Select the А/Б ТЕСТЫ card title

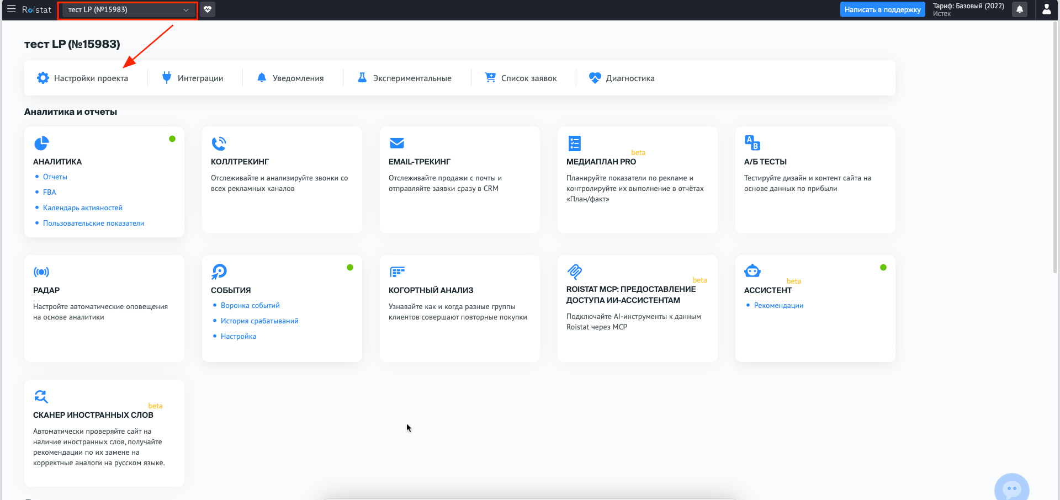pyautogui.click(x=765, y=162)
